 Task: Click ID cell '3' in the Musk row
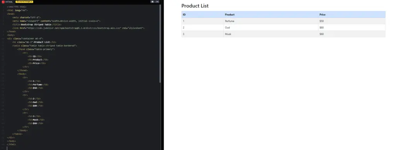[x=203, y=34]
